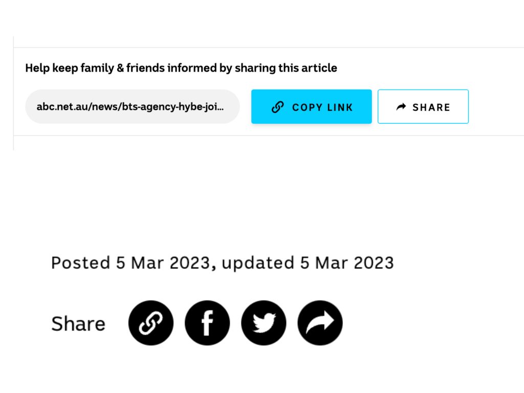Click the white outlined SHARE button

click(423, 106)
